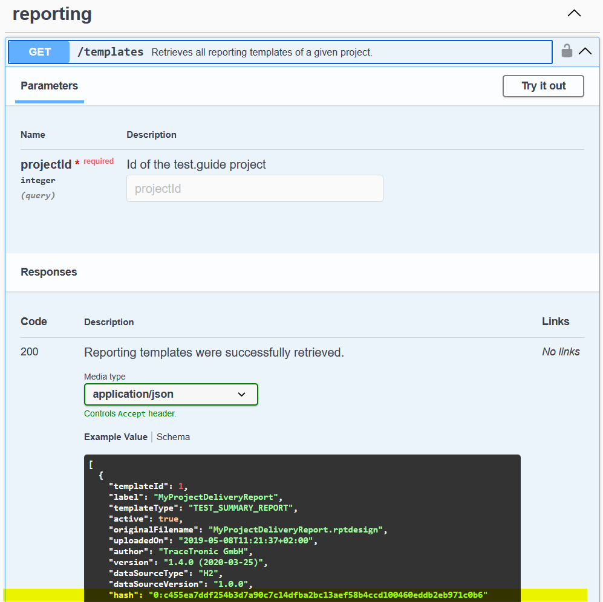Screen dimensions: 603x602
Task: Click inside the projectId input field
Action: [254, 188]
